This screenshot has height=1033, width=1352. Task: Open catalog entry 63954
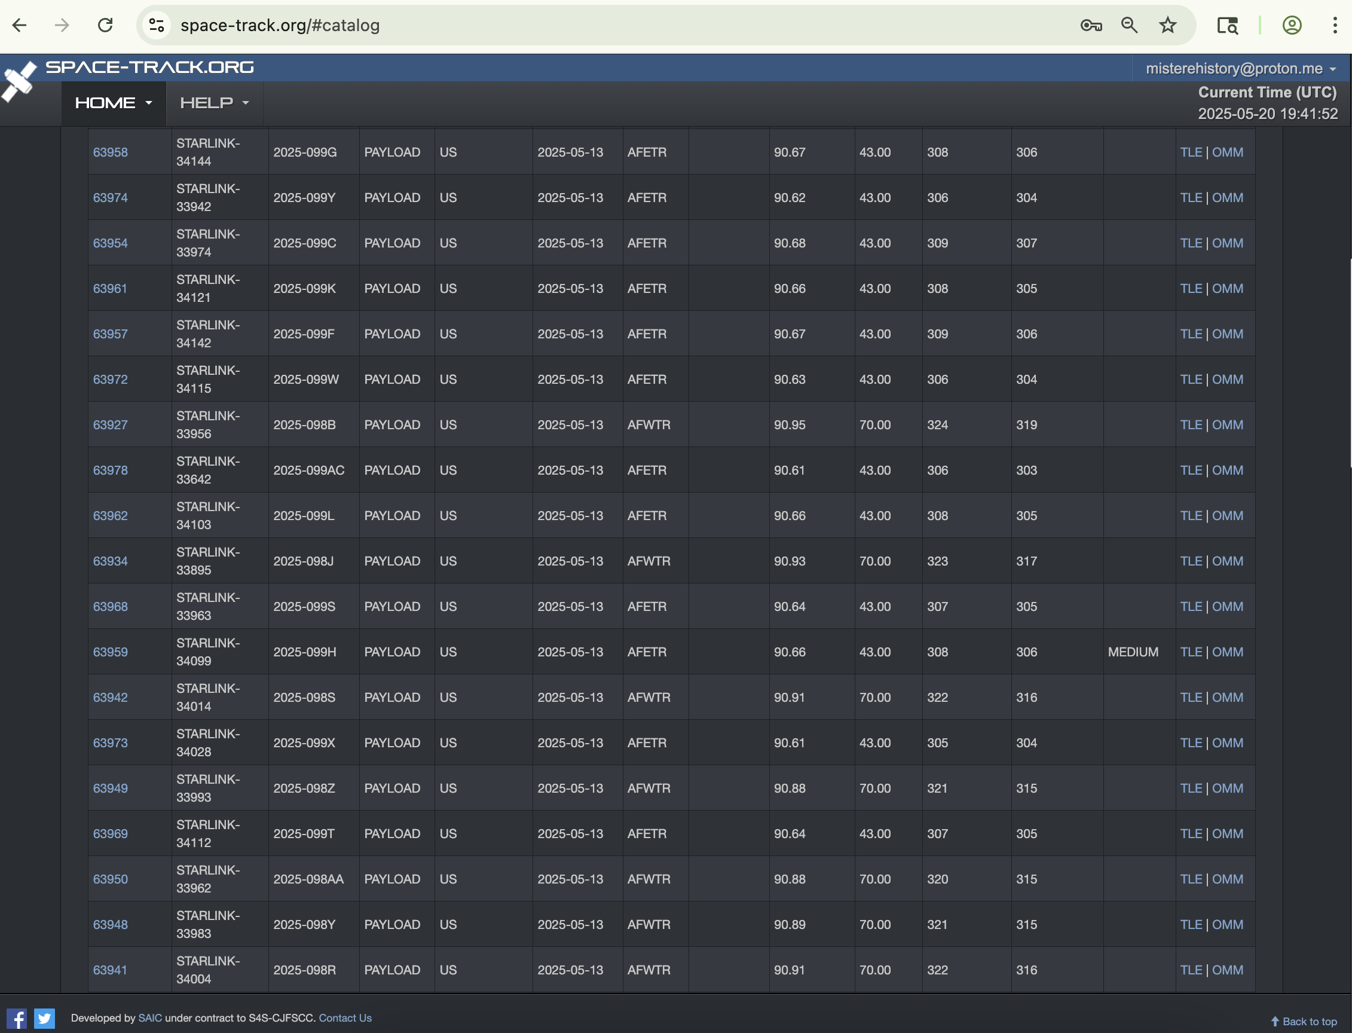tap(110, 243)
